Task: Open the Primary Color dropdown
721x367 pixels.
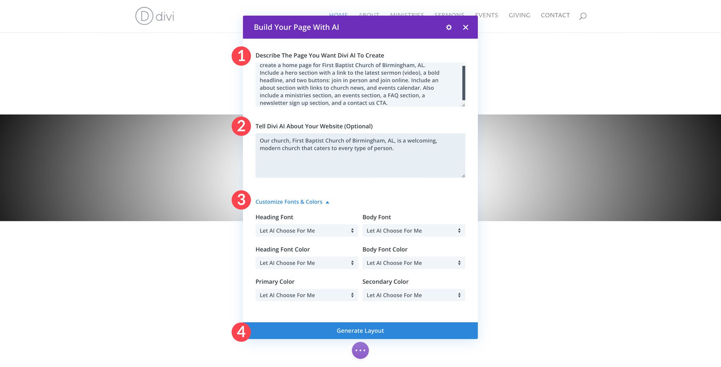Action: pyautogui.click(x=306, y=295)
